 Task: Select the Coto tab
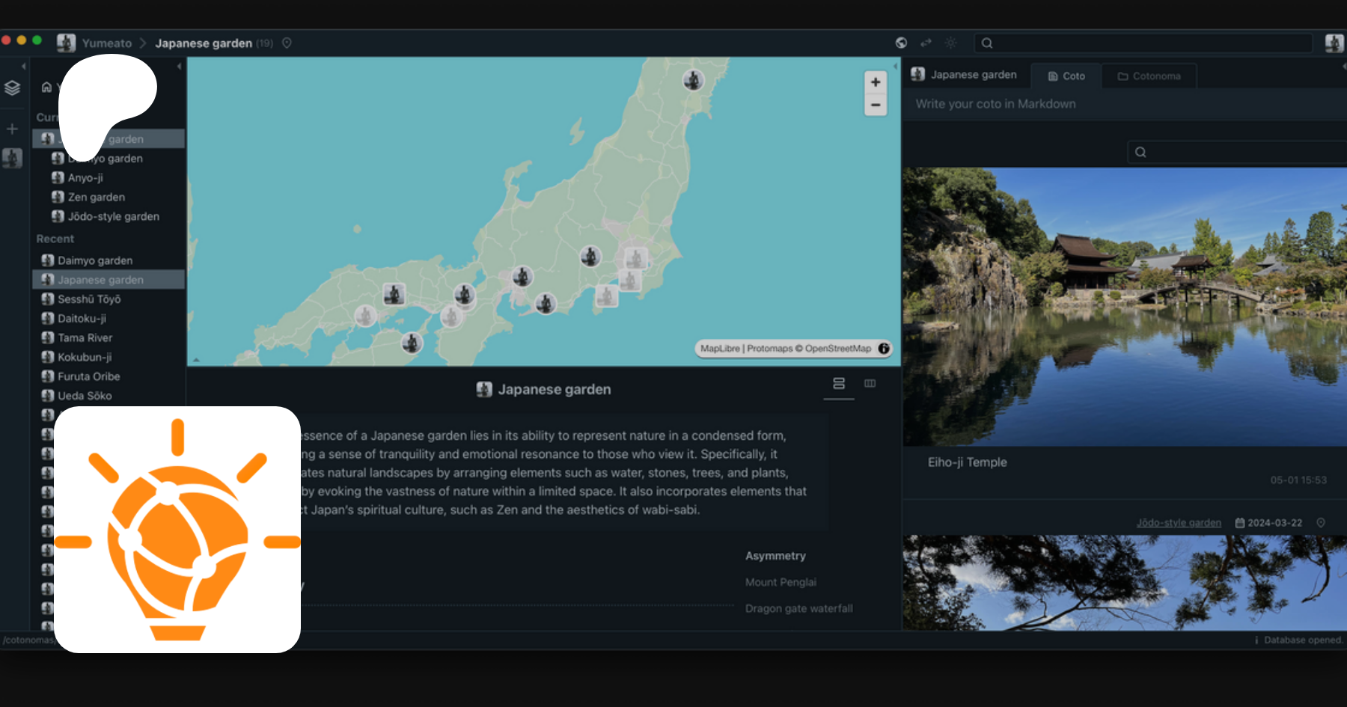click(x=1066, y=76)
